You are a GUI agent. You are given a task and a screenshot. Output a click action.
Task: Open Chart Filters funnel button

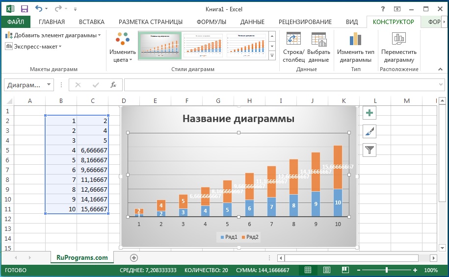[x=370, y=150]
